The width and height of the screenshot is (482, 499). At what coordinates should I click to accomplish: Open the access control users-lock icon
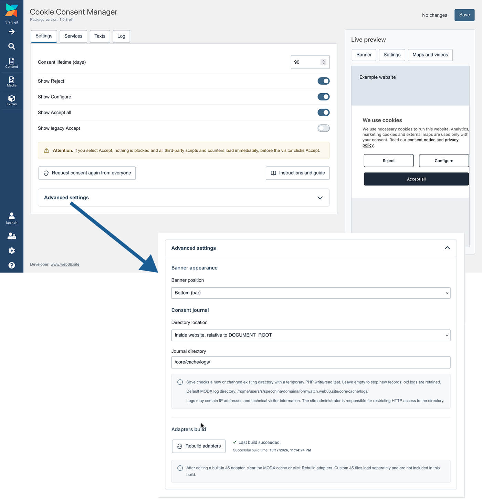[12, 236]
